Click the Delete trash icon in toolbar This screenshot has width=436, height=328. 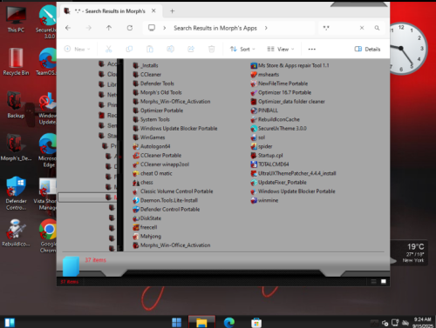[212, 49]
